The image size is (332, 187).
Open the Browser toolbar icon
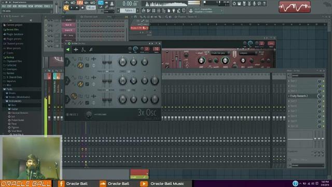pos(164,10)
